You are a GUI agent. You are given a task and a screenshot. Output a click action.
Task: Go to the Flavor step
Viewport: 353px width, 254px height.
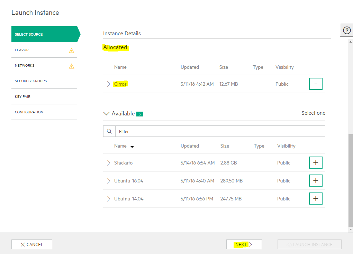pos(44,50)
